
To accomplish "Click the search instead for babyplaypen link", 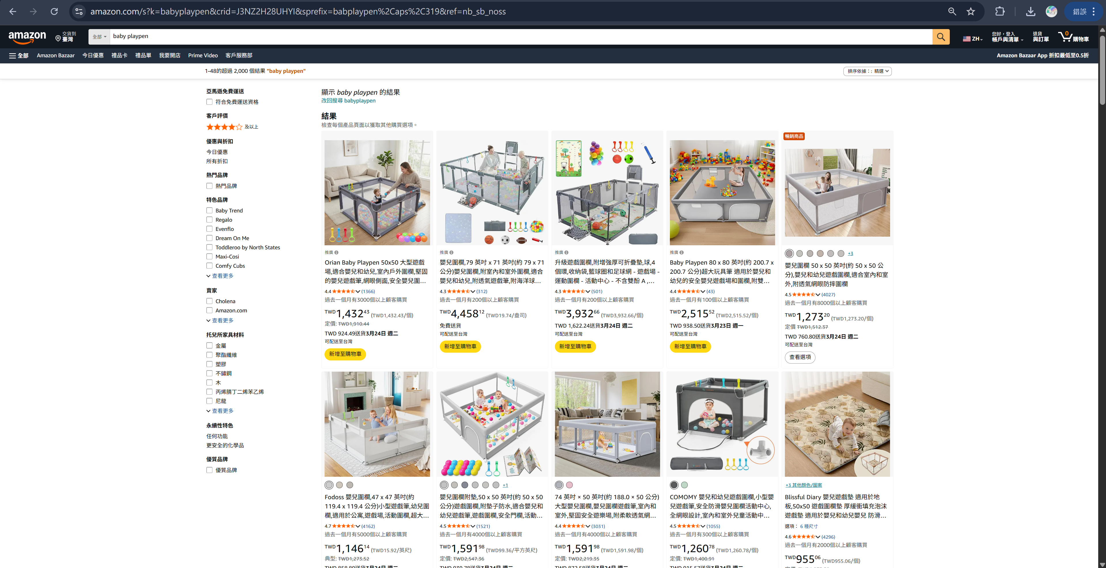I will pos(348,101).
